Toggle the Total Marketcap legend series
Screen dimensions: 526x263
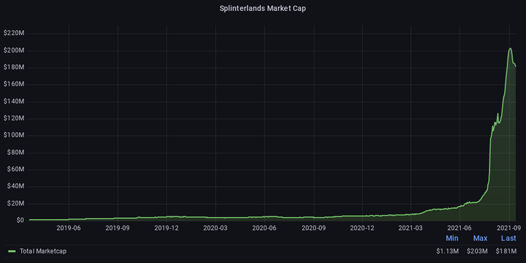click(43, 251)
